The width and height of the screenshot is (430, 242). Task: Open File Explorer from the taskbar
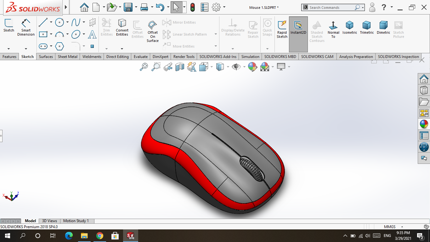[84, 236]
